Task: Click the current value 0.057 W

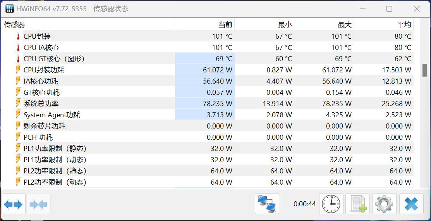Action: pyautogui.click(x=220, y=93)
